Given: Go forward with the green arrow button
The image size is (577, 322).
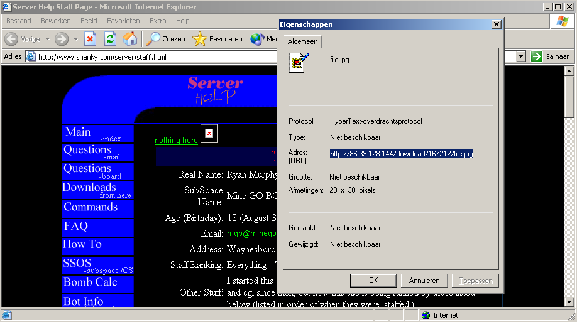Looking at the screenshot, I should point(62,39).
